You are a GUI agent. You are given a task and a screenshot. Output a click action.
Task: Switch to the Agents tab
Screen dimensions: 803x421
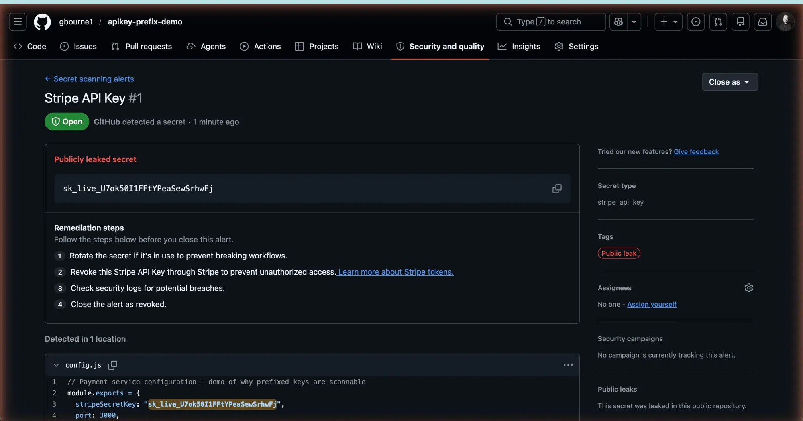(x=206, y=46)
